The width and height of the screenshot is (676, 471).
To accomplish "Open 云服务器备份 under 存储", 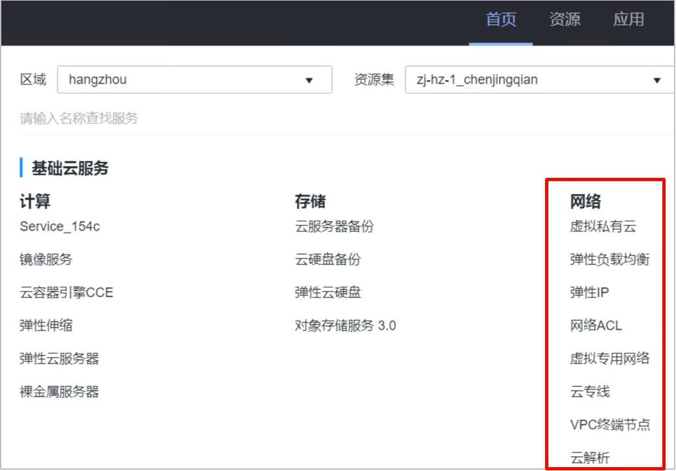I will coord(335,227).
